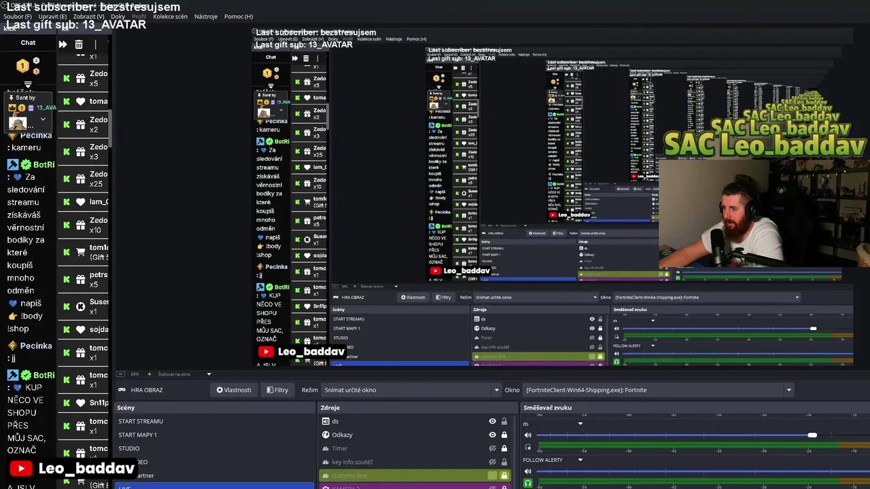Hide ds source with eye icon

point(492,421)
